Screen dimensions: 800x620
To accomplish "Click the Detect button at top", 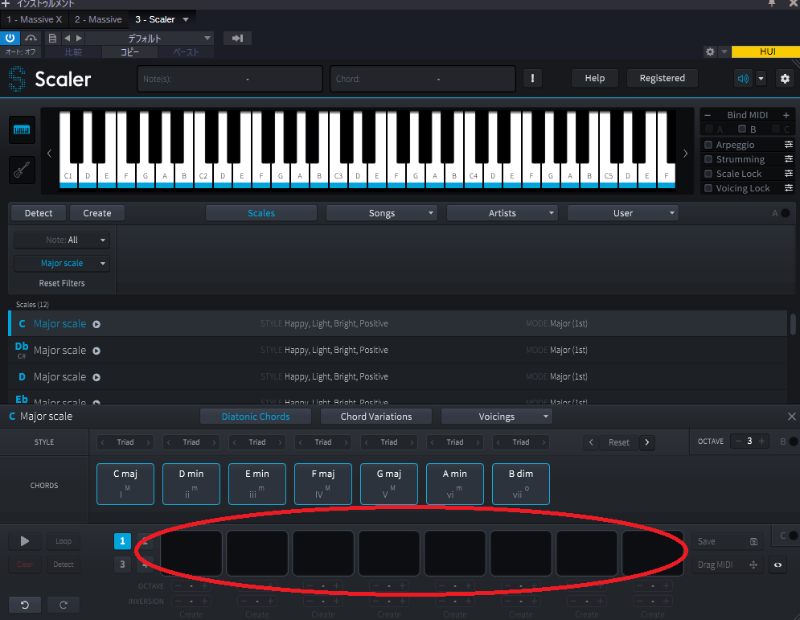I will (x=39, y=213).
